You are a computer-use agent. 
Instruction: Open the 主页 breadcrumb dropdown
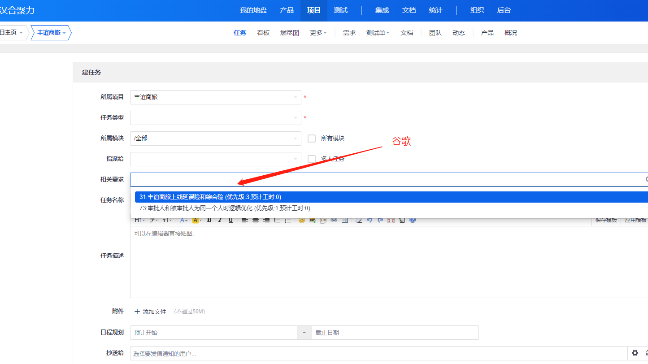click(x=12, y=33)
